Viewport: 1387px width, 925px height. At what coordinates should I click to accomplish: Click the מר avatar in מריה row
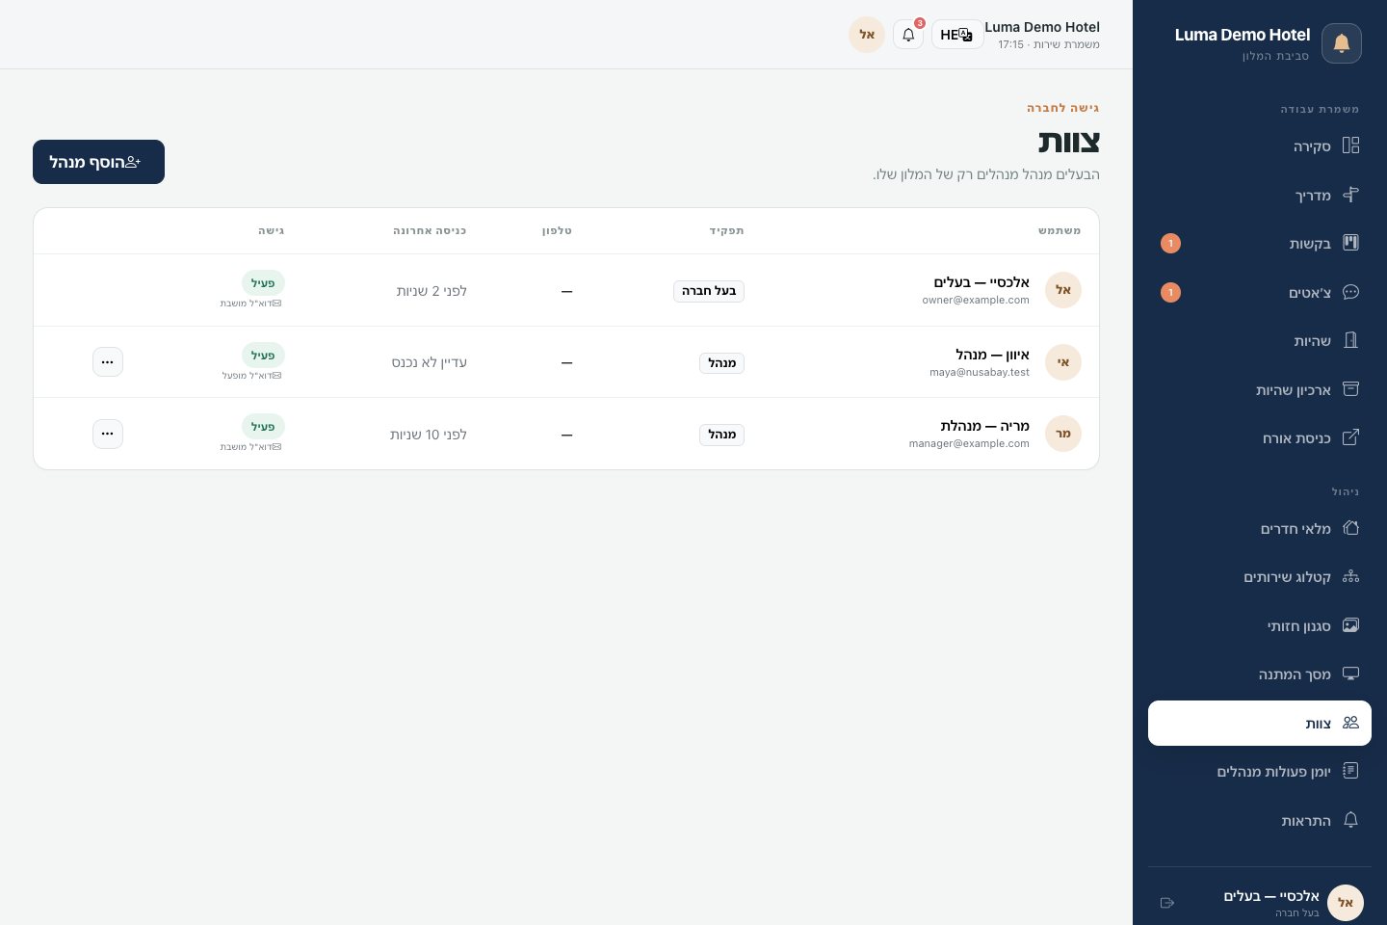point(1063,434)
